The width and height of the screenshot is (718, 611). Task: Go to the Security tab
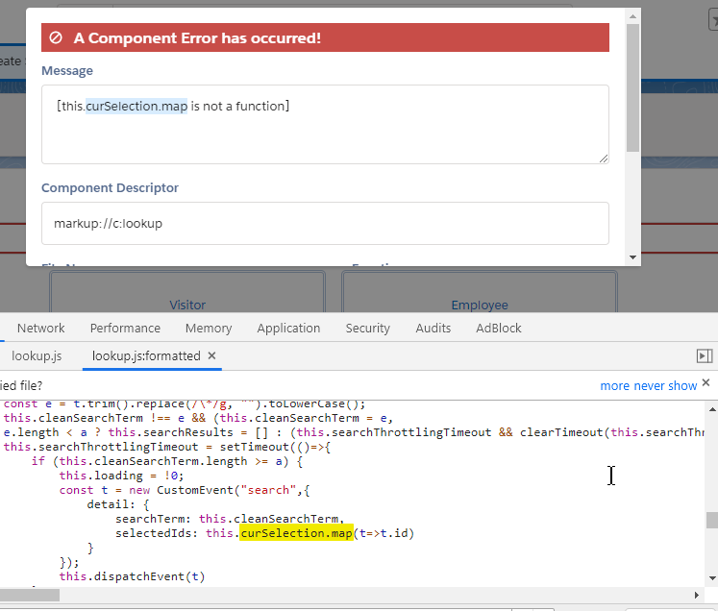point(368,329)
